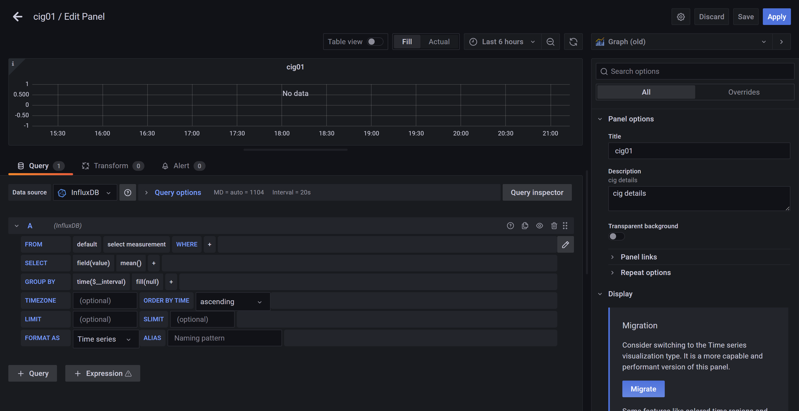
Task: Select the Overrides options filter
Action: point(744,92)
